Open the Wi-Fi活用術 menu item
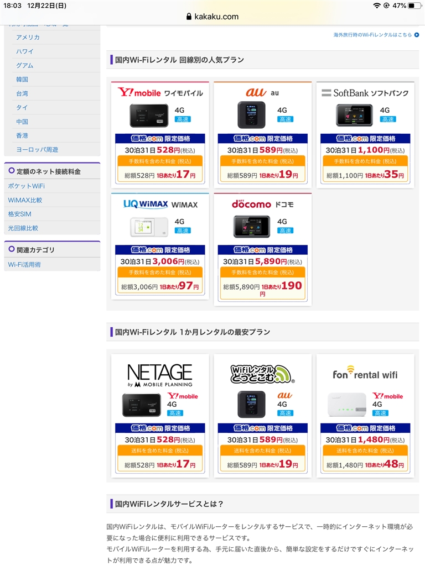425x566 pixels. point(24,265)
